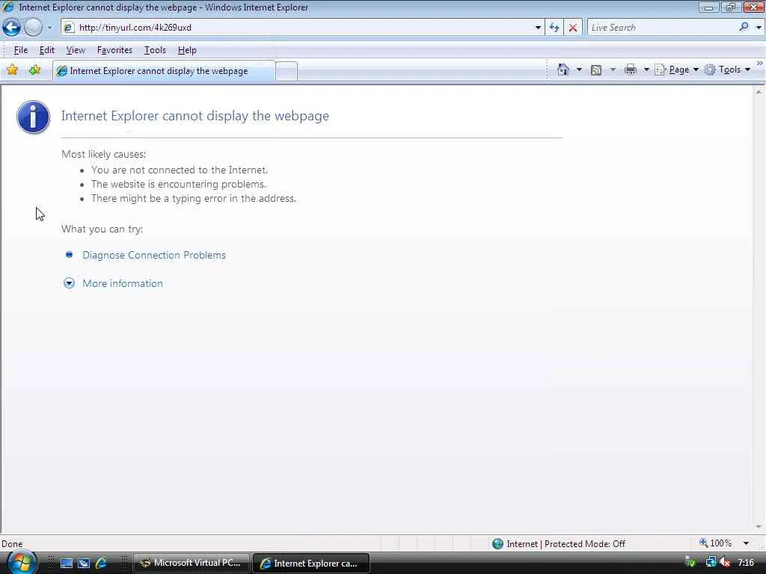Go back with the Back arrow button
The height and width of the screenshot is (574, 766).
point(12,28)
